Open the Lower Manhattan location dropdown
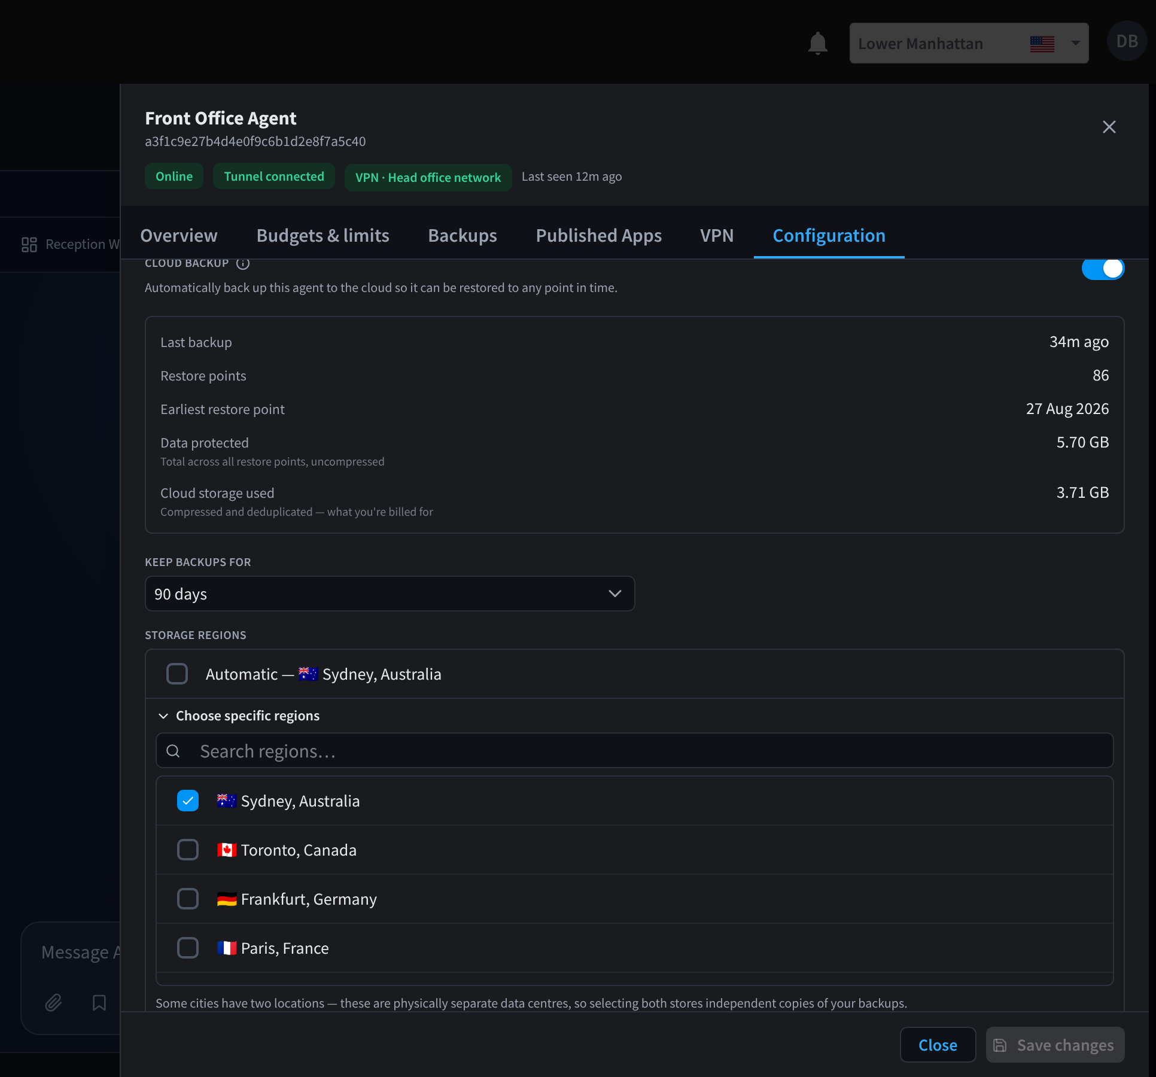The width and height of the screenshot is (1156, 1077). point(969,43)
